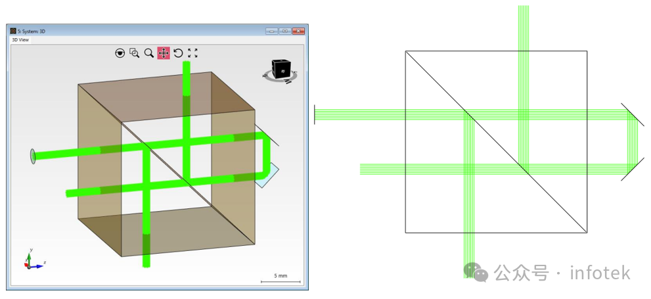
Task: Minimize the System 3D window
Action: 272,31
